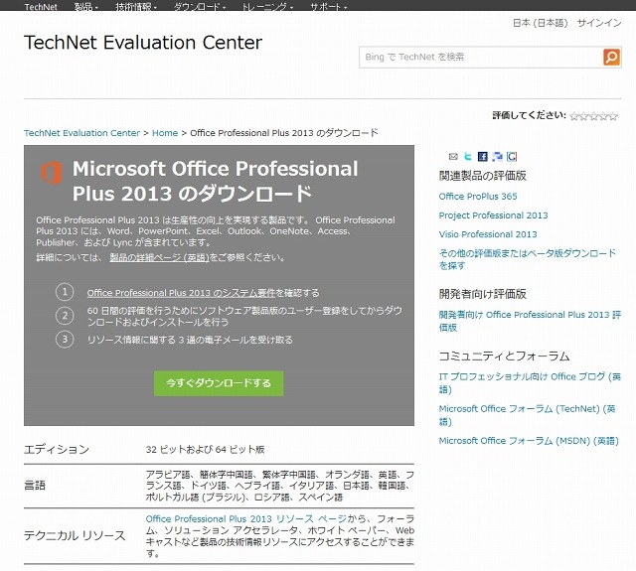636x571 pixels.
Task: Open その他の評価版またはベータ版ダウンロード link
Action: pos(528,259)
